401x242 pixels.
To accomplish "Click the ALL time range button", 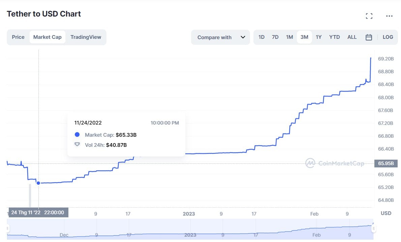I will (x=352, y=37).
